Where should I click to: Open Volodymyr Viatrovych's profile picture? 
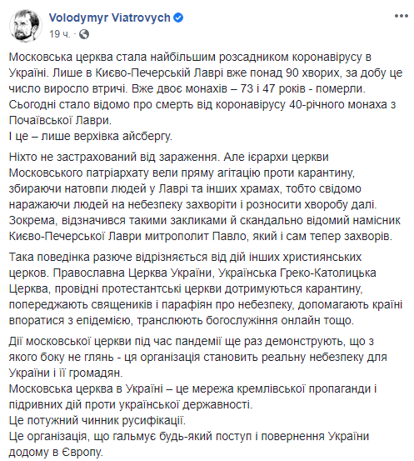(26, 26)
